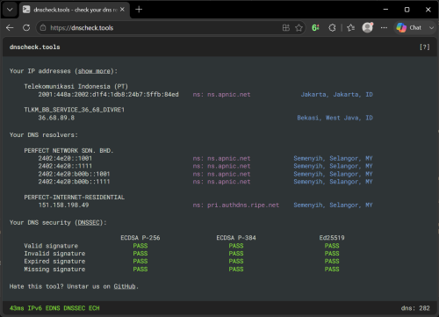The image size is (439, 317).
Task: Open a new browser tab
Action: [139, 10]
